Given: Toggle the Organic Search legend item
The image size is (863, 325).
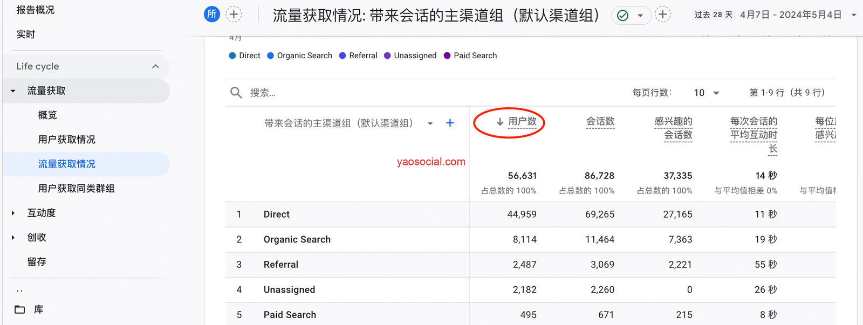Looking at the screenshot, I should pos(300,56).
